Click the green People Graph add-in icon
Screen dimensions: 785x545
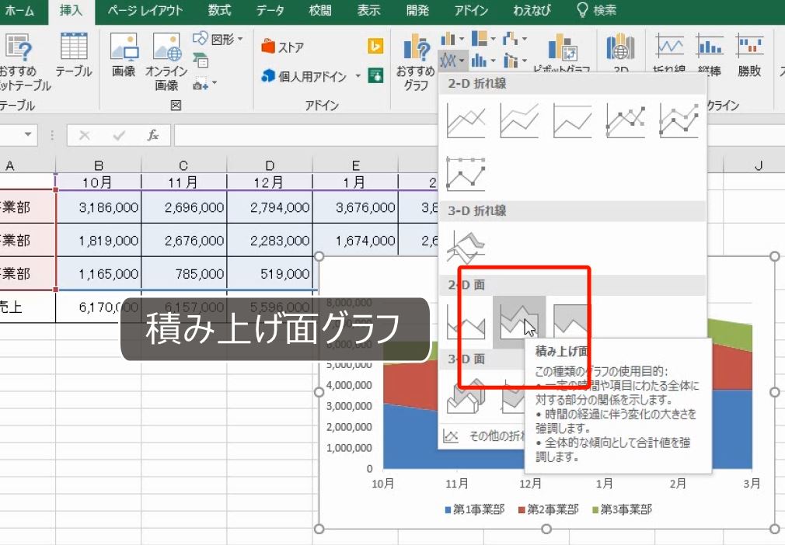pyautogui.click(x=375, y=75)
